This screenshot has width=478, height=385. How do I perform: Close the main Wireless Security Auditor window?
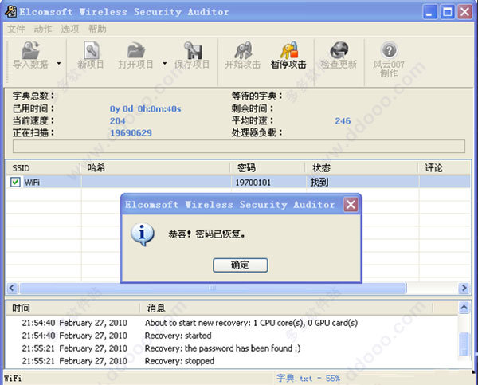coord(465,12)
